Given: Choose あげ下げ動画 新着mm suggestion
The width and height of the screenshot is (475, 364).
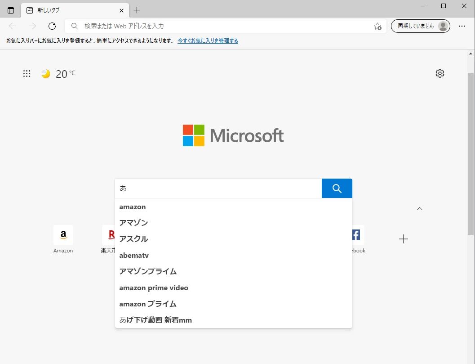Looking at the screenshot, I should click(234, 320).
